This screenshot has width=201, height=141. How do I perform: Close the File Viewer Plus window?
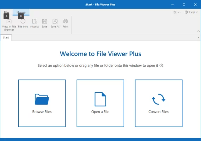(195, 5)
